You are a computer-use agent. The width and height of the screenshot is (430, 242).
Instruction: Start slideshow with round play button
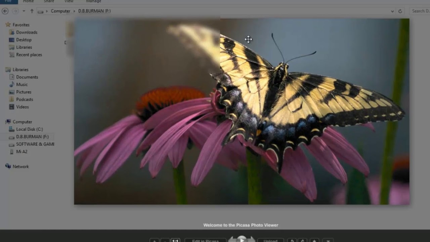[242, 239]
